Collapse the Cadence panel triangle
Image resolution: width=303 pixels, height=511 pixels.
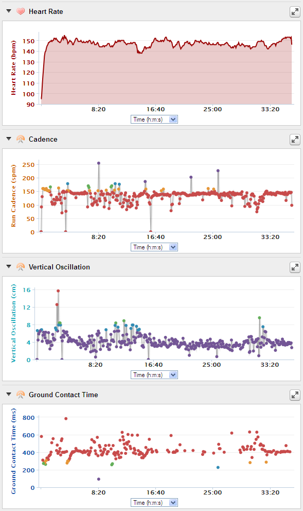click(x=9, y=139)
